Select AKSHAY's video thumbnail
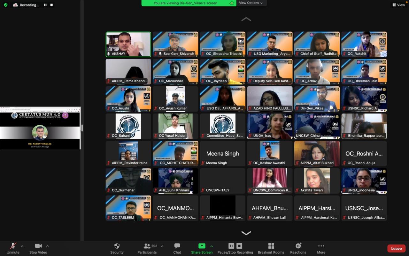409x256 pixels. click(x=128, y=44)
